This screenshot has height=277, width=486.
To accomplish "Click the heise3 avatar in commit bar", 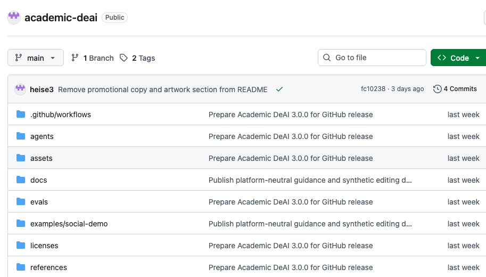I will click(20, 89).
